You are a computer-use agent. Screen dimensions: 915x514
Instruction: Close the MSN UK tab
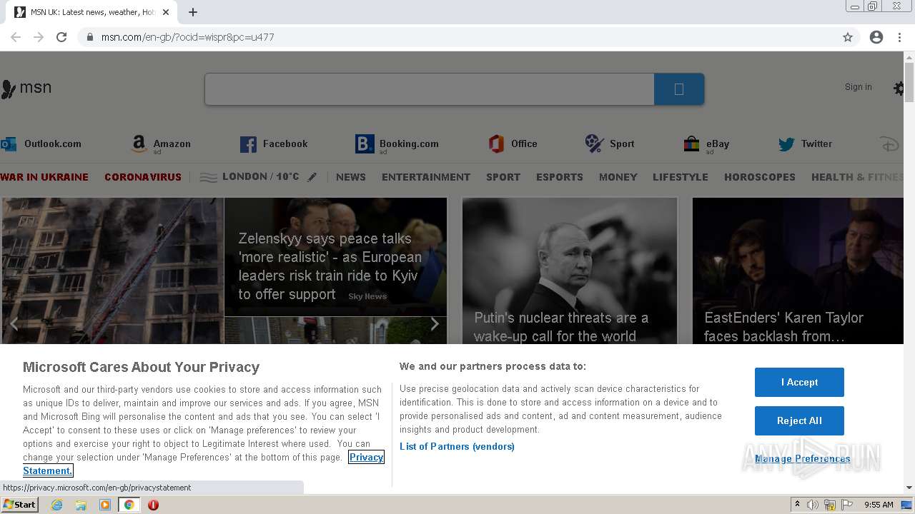[x=166, y=12]
